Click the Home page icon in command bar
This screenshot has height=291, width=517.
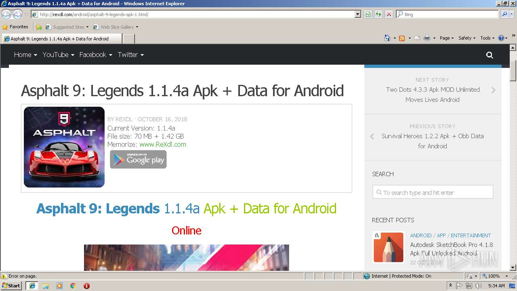click(387, 38)
